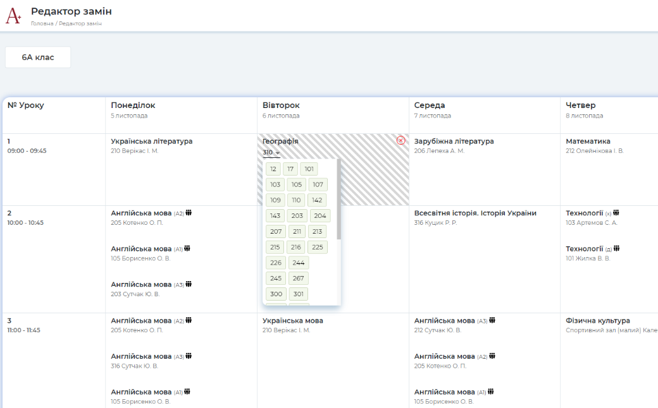Choose room 101 from the list
658x408 pixels.
(x=309, y=169)
